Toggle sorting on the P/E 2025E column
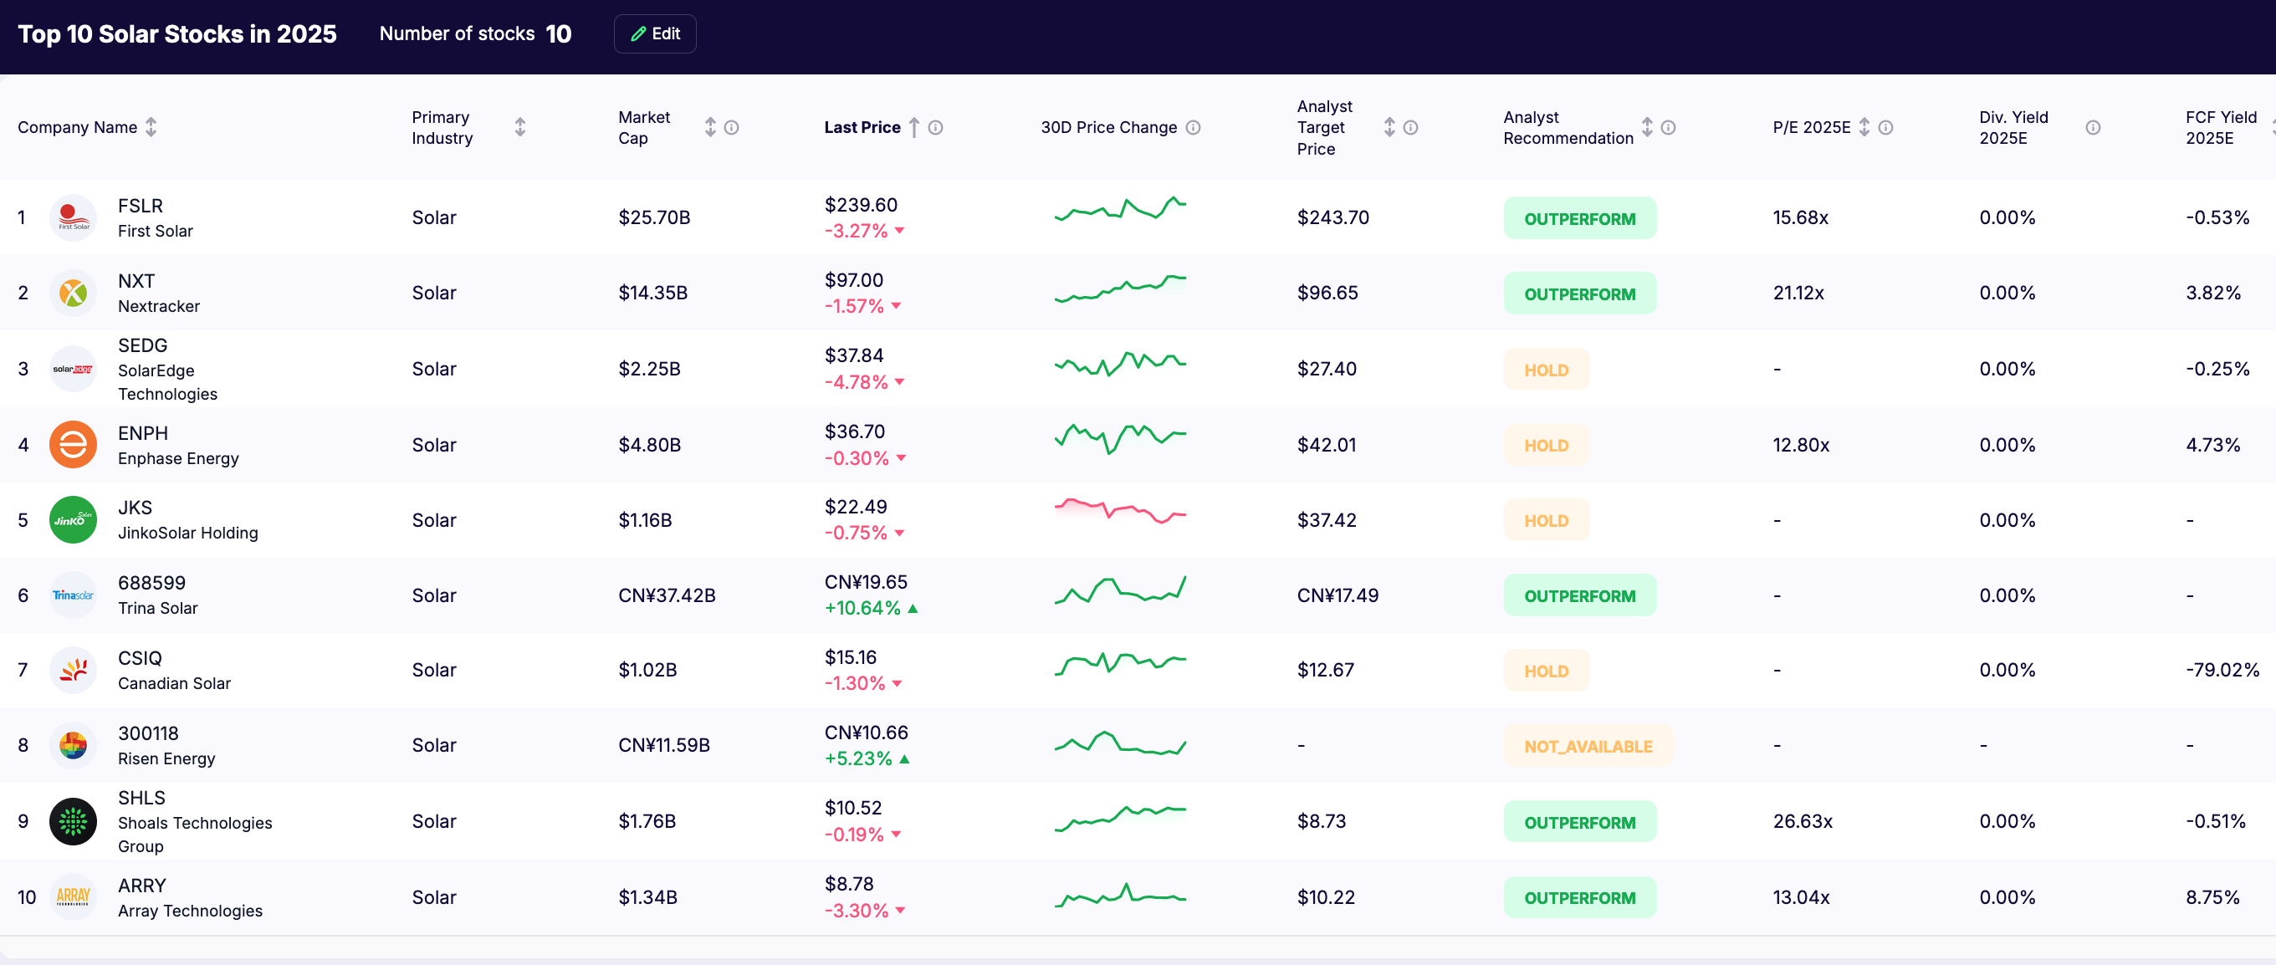 (x=1864, y=127)
